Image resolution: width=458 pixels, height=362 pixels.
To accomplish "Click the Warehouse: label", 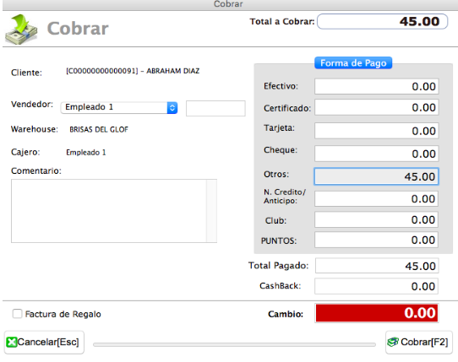I will pyautogui.click(x=35, y=129).
